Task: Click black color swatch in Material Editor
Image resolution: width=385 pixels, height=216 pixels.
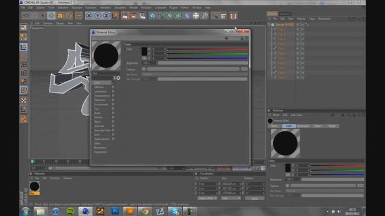Action: point(144,52)
